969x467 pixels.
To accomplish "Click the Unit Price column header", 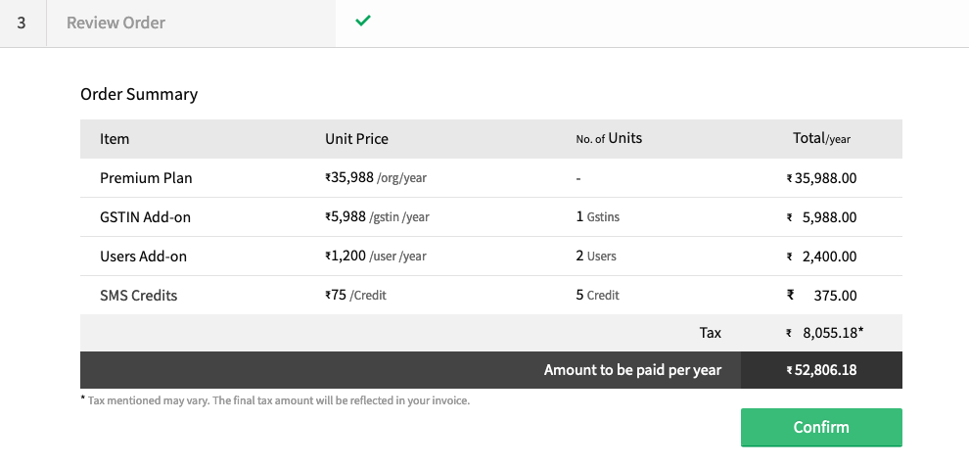I will tap(356, 139).
